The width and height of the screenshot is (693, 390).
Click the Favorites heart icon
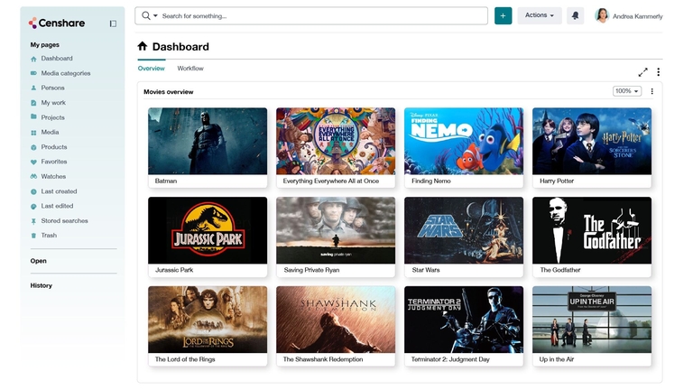pyautogui.click(x=33, y=162)
